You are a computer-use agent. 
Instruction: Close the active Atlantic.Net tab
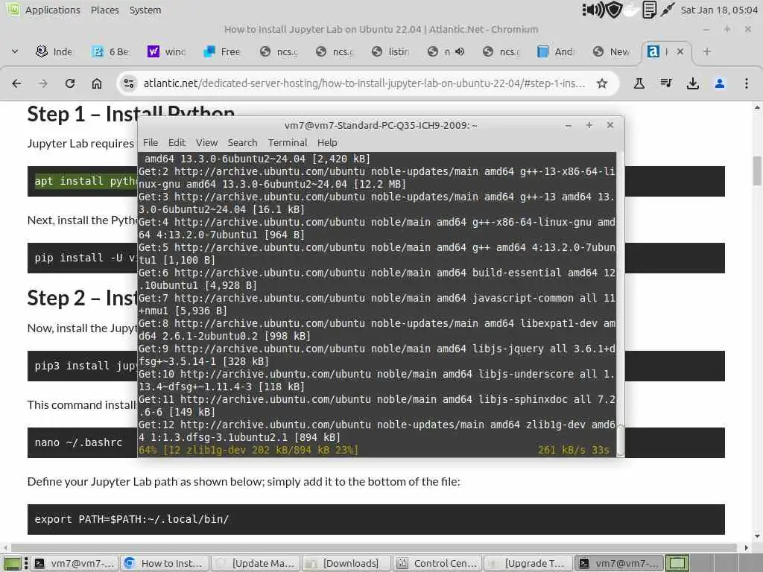tap(680, 51)
